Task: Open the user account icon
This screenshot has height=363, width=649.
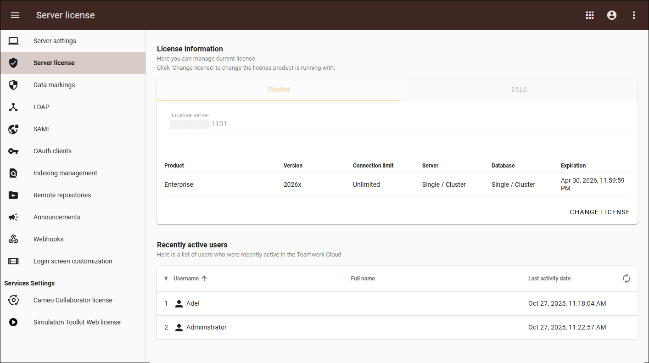Action: point(612,15)
